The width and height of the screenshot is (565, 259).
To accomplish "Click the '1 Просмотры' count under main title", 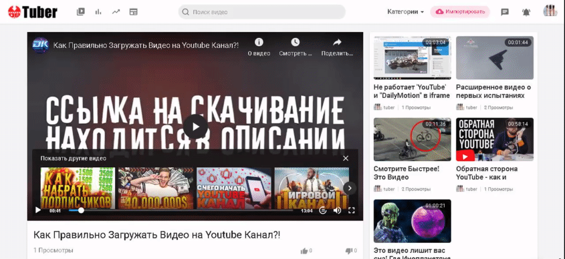I will point(53,251).
